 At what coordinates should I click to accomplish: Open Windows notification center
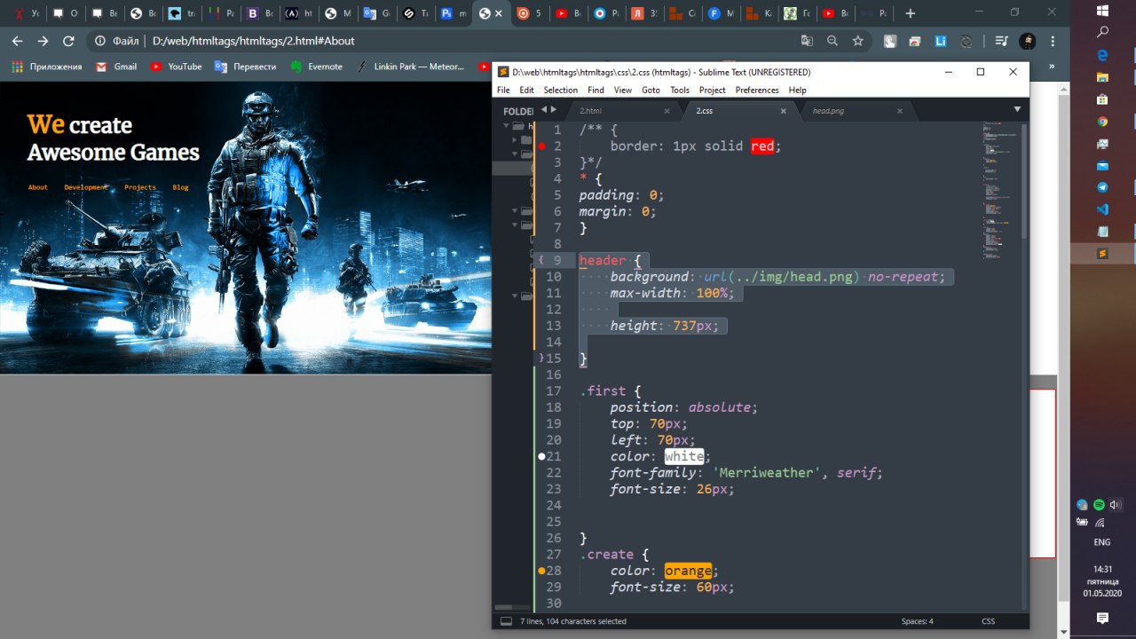(1102, 618)
